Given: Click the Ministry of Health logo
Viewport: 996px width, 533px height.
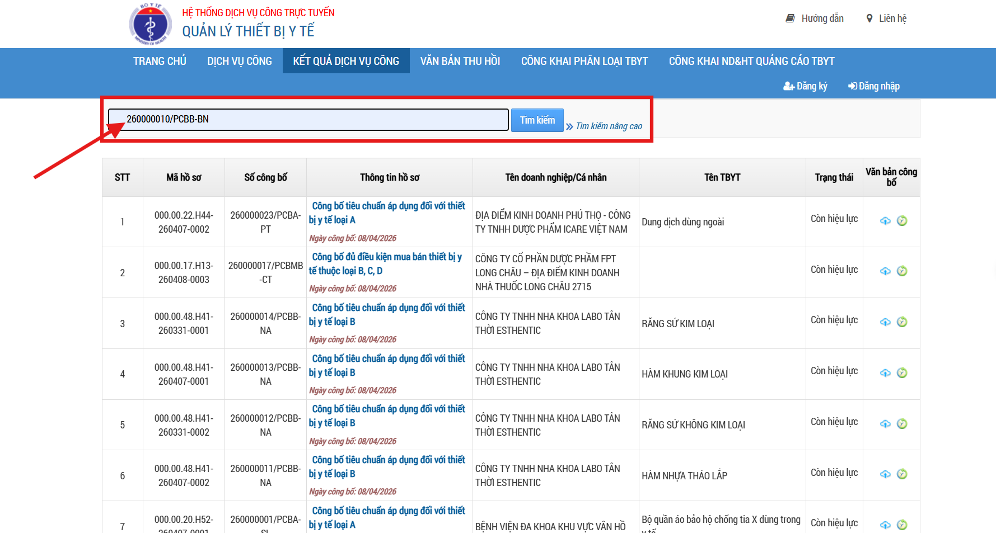Looking at the screenshot, I should tap(150, 24).
